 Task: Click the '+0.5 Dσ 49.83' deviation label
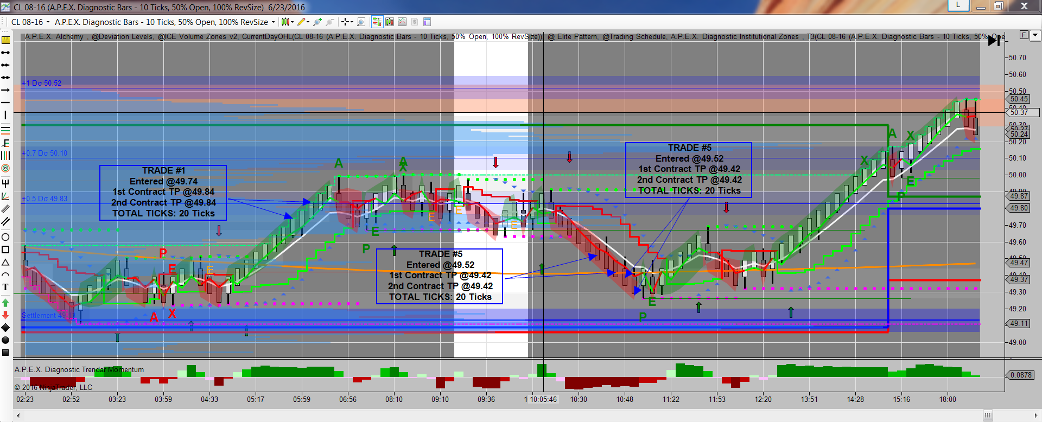(x=45, y=199)
